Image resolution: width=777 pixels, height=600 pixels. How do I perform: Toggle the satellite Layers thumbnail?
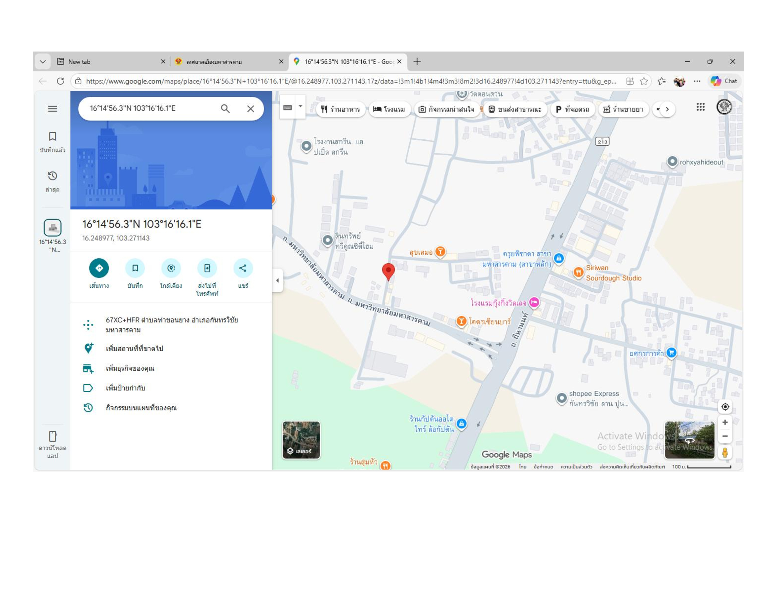click(301, 440)
